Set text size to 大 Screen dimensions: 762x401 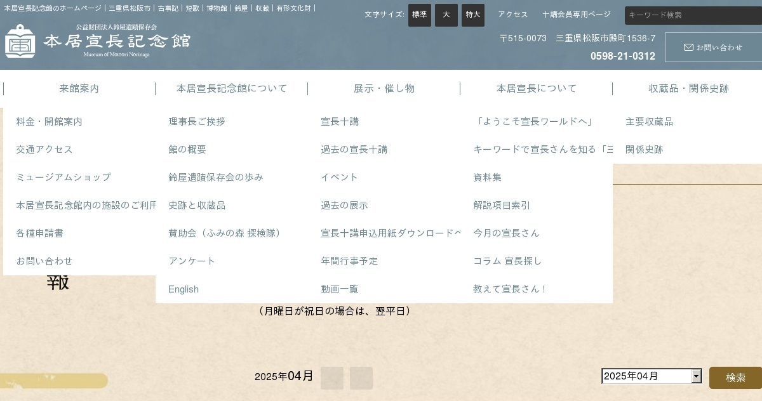(446, 15)
